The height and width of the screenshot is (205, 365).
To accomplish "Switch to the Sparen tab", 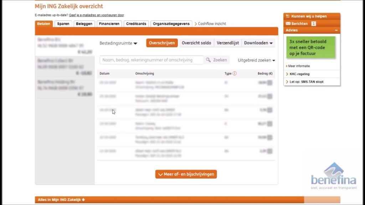I will pos(63,24).
